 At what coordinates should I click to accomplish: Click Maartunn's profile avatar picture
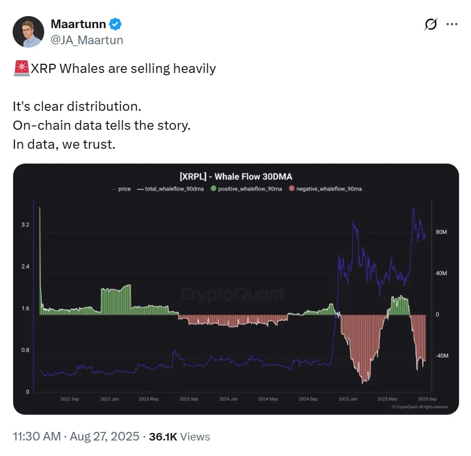pyautogui.click(x=28, y=32)
